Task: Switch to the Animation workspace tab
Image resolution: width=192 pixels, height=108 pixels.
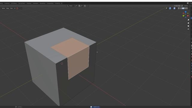Action: pos(35,3)
